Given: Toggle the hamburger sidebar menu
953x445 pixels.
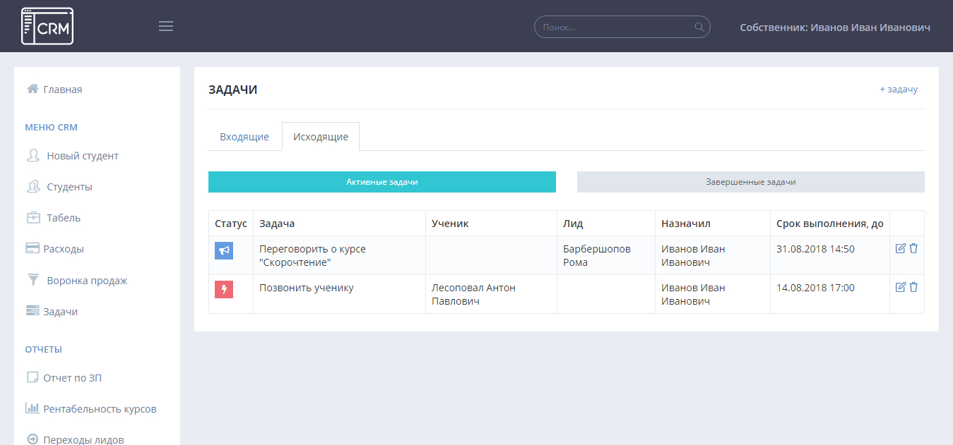Looking at the screenshot, I should [x=166, y=27].
